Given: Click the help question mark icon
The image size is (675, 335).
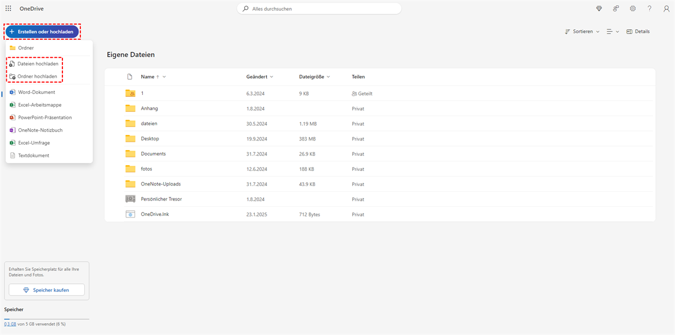Looking at the screenshot, I should tap(650, 8).
